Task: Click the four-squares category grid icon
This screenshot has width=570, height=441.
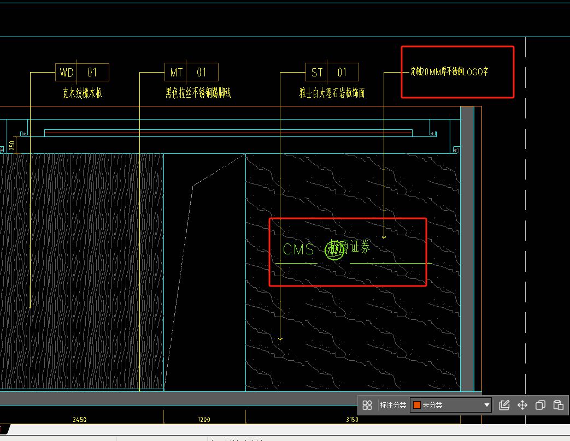Action: (367, 405)
